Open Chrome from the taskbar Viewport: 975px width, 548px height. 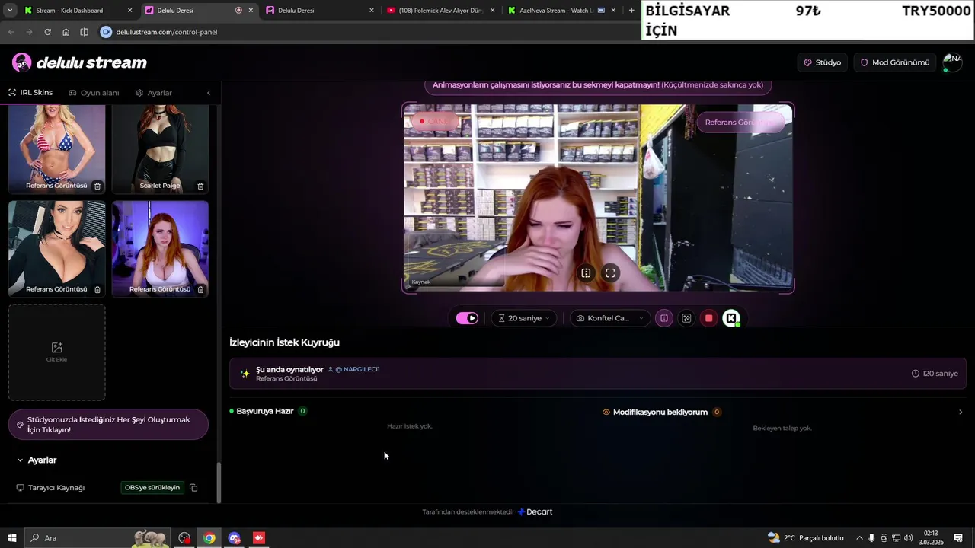click(209, 538)
